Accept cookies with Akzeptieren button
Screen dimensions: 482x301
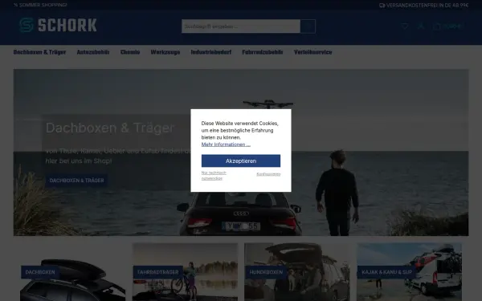pos(241,161)
